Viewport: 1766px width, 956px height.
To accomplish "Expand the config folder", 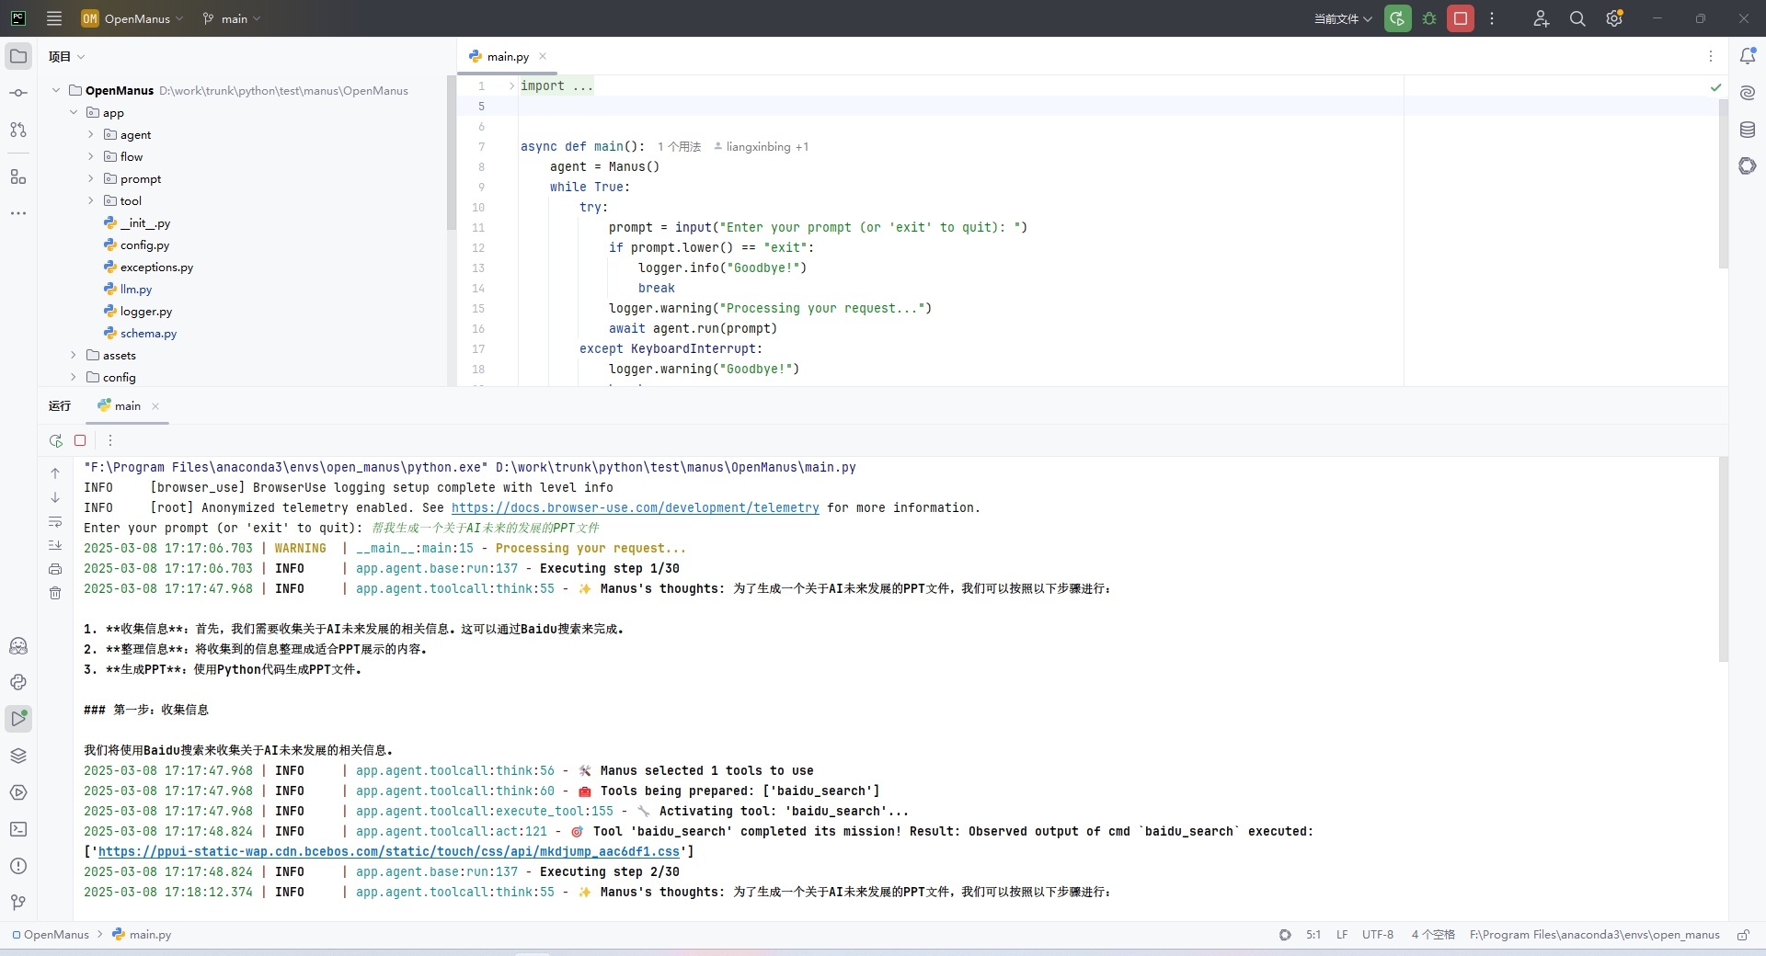I will pos(74,377).
